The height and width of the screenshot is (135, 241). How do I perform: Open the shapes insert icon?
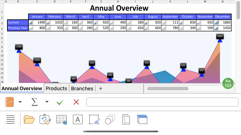tap(110, 119)
